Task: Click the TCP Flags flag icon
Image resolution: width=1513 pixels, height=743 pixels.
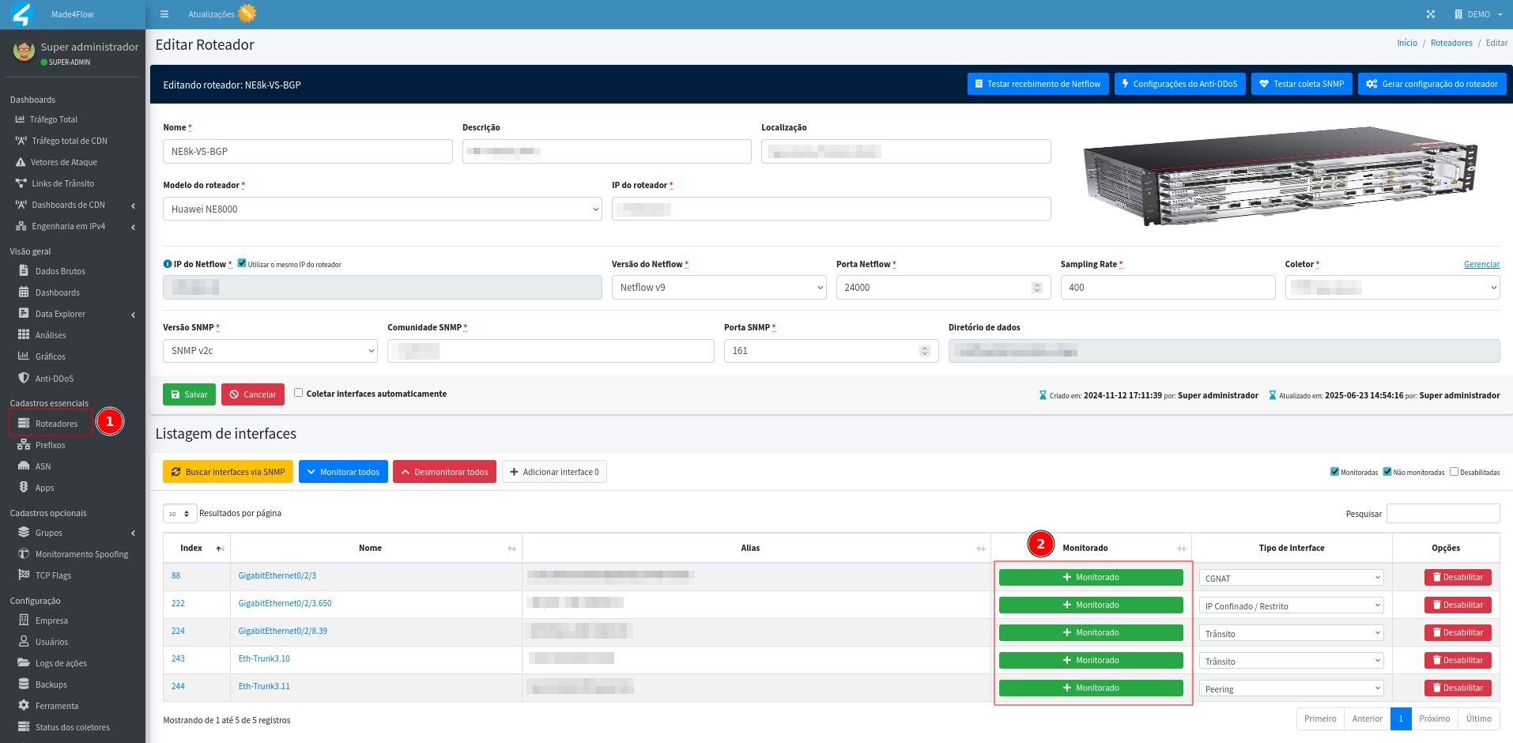Action: point(24,575)
